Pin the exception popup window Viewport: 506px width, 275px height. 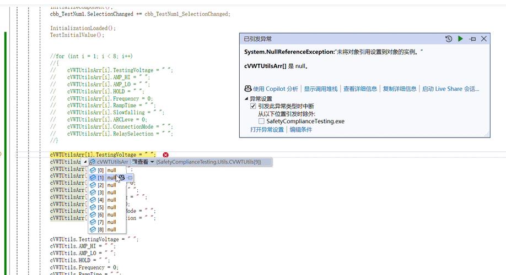tap(472, 39)
